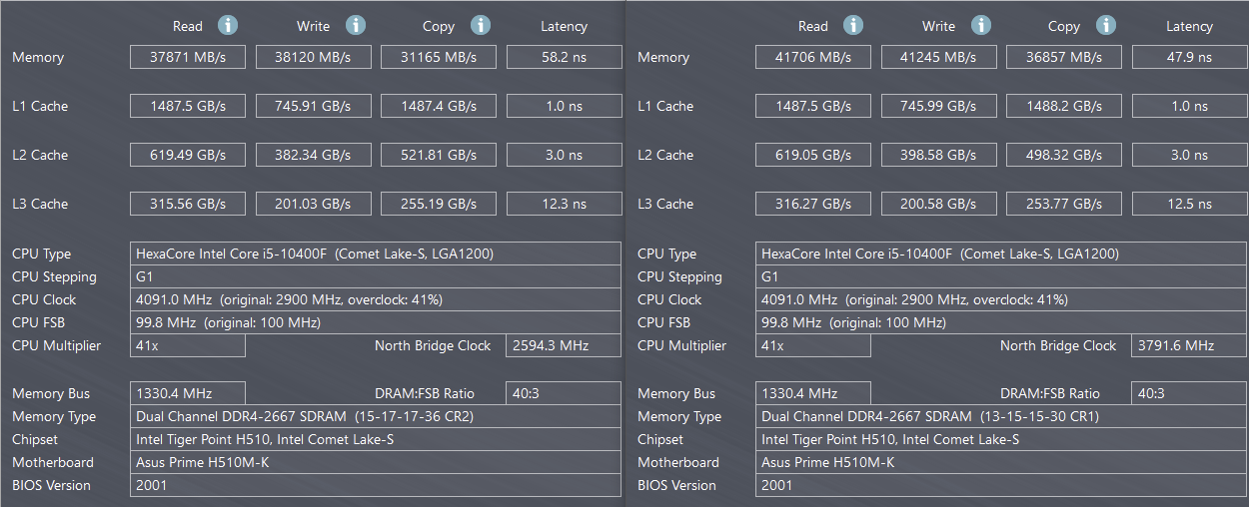Image resolution: width=1249 pixels, height=507 pixels.
Task: Click the Write info icon in left panel
Action: point(355,25)
